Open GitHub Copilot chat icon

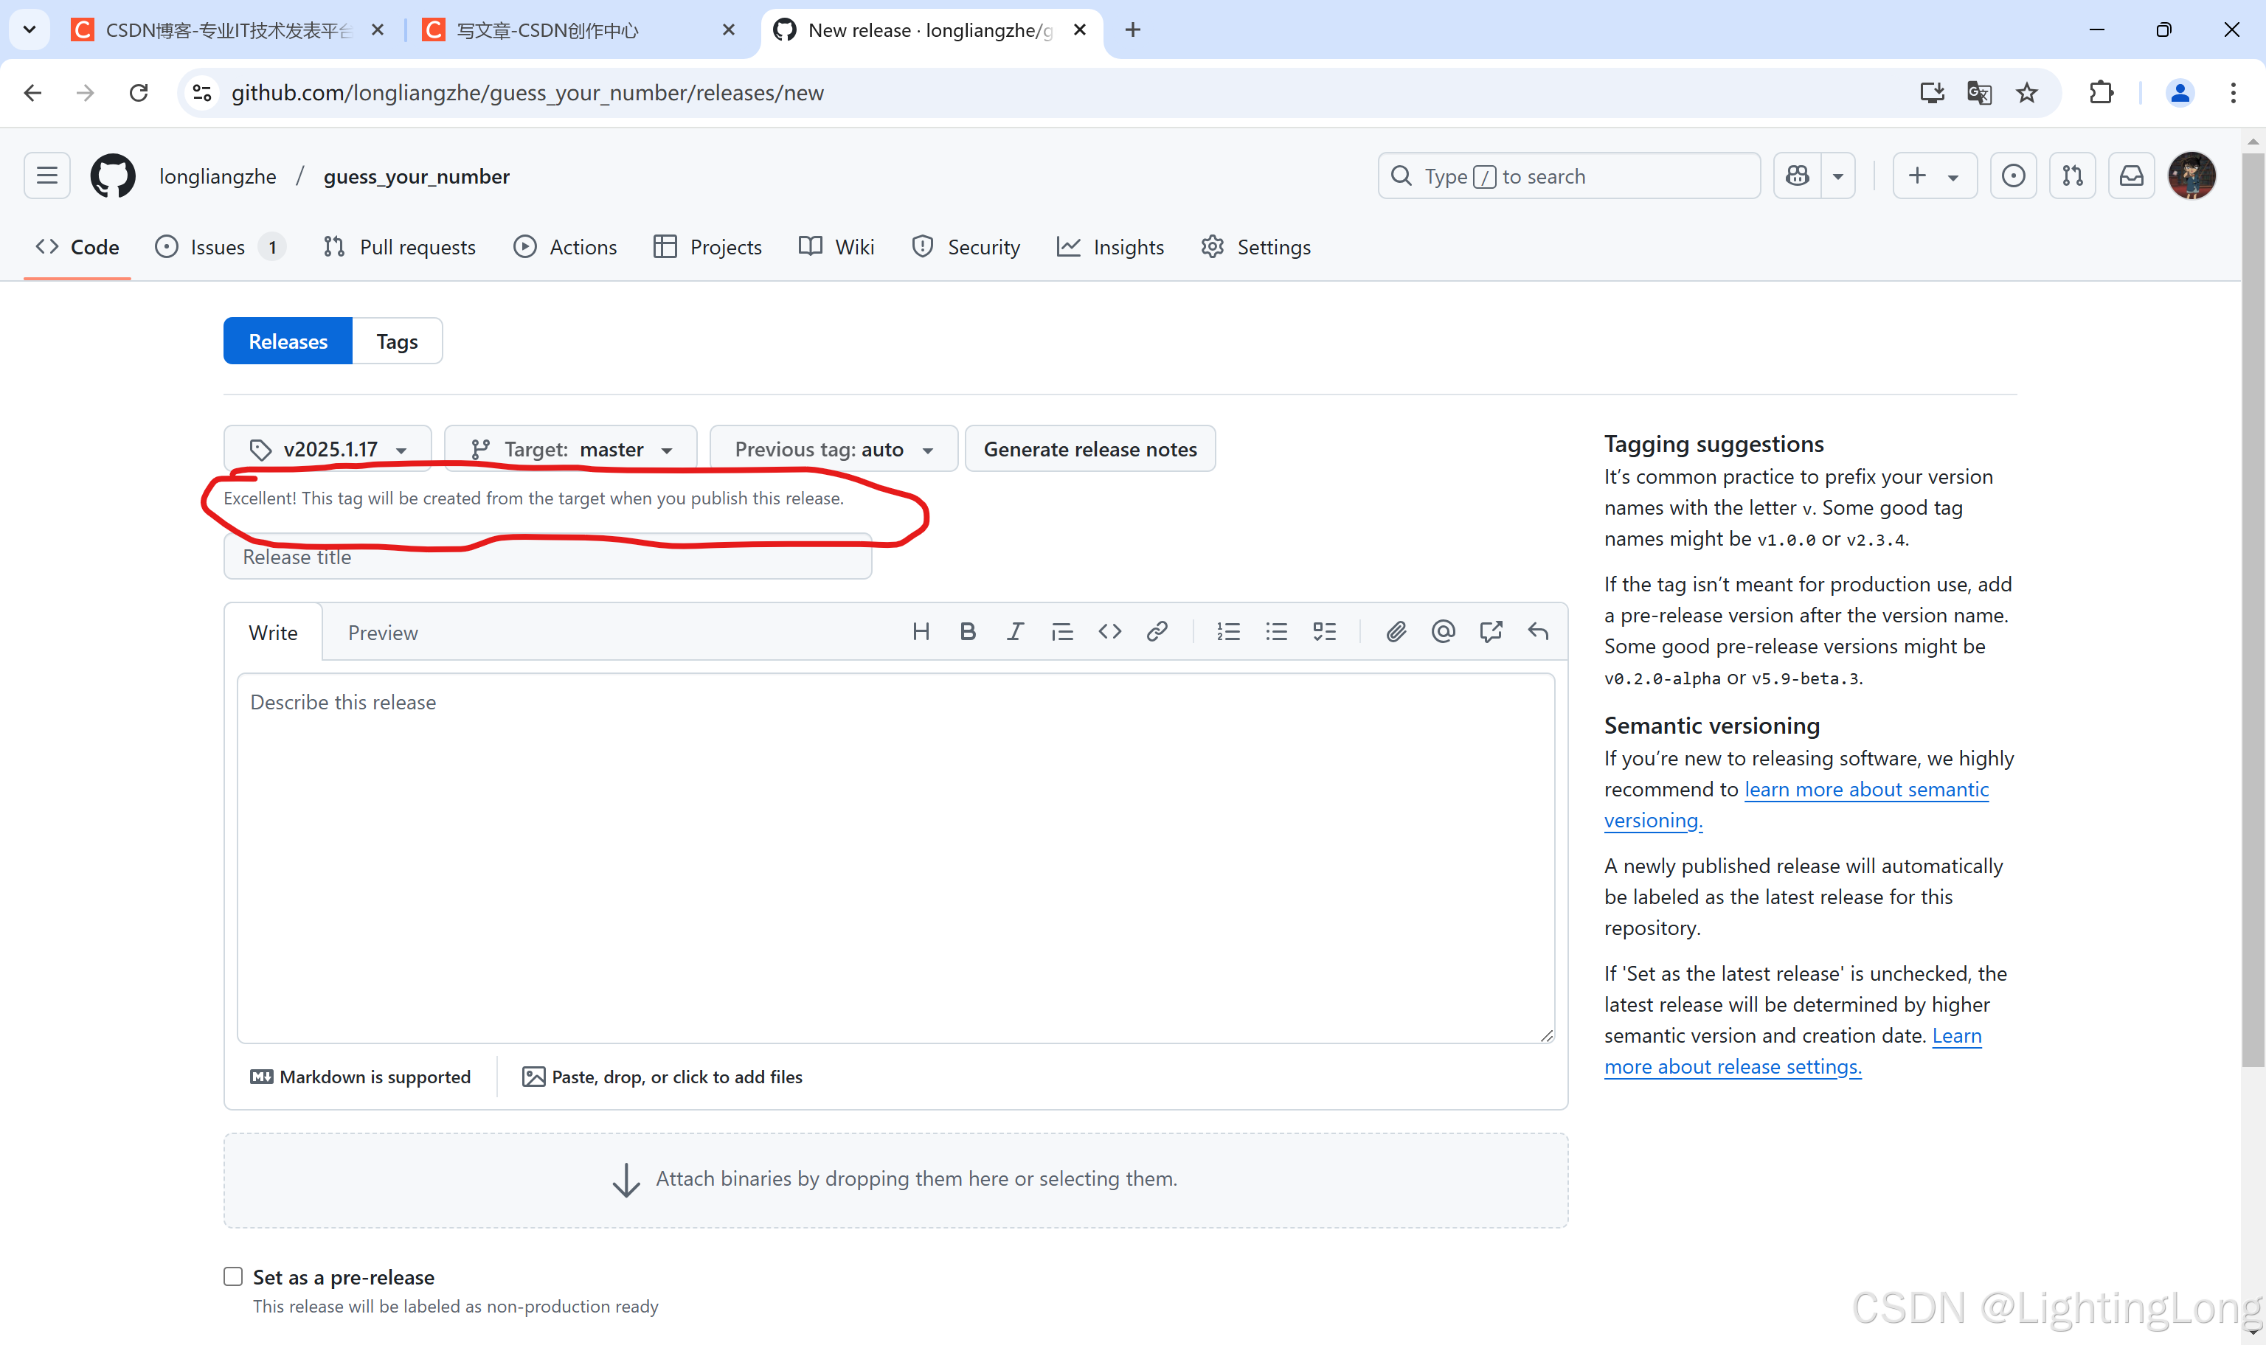pyautogui.click(x=1798, y=175)
